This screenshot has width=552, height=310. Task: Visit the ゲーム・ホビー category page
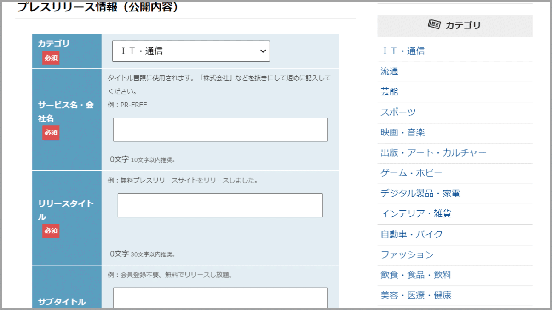click(410, 173)
